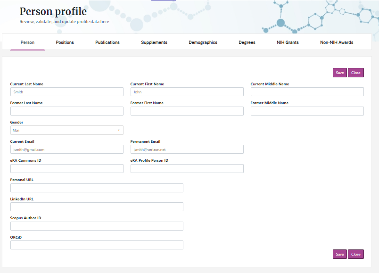The image size is (379, 273).
Task: Click the Current Last Name field
Action: (67, 91)
